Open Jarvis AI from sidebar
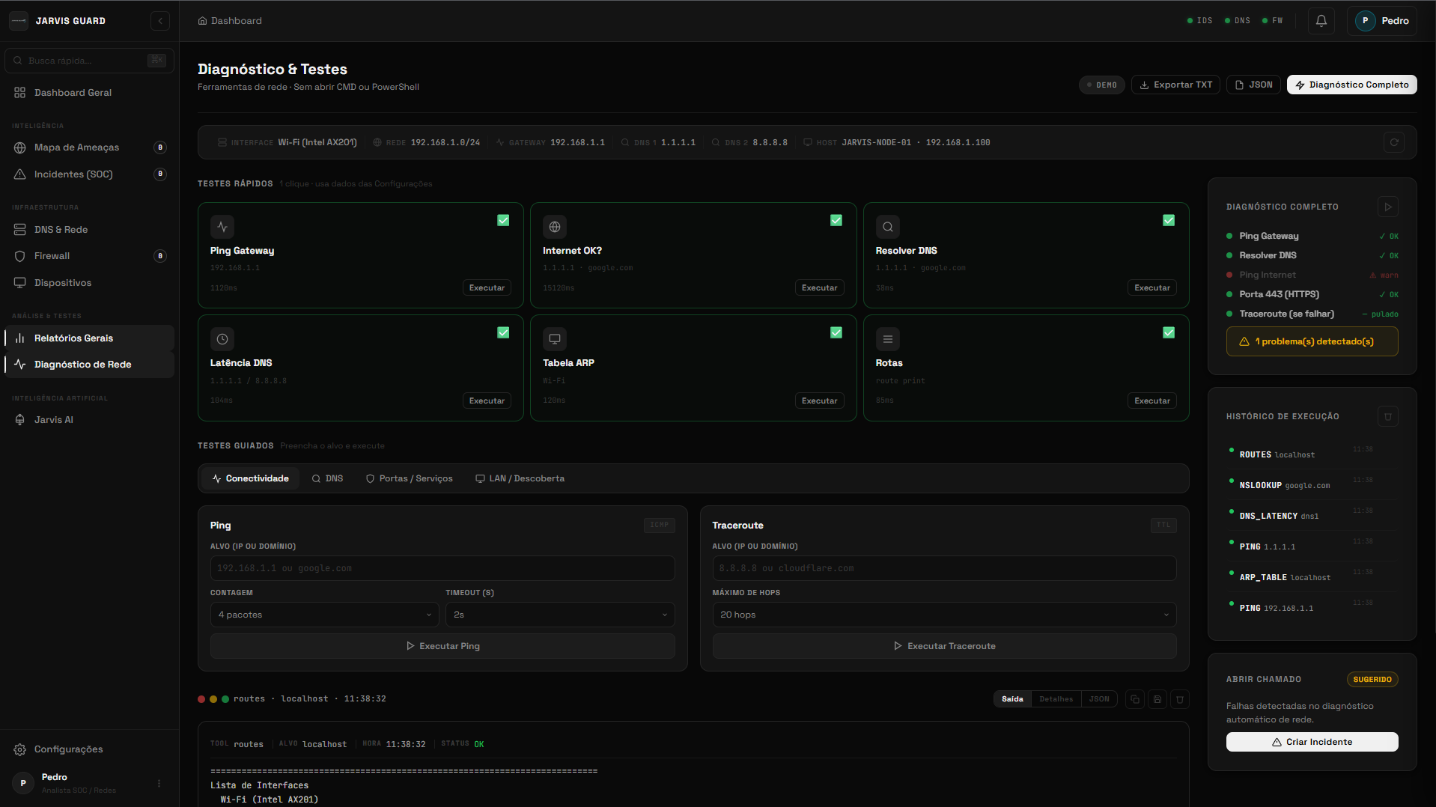 90,420
